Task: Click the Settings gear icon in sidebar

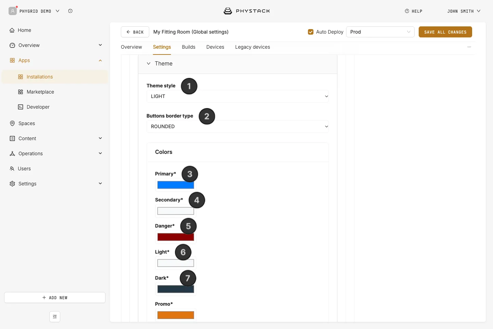Action: (12, 184)
